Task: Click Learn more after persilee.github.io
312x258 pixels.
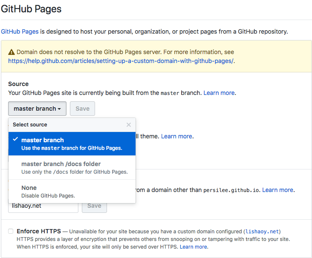Action: click(277, 190)
